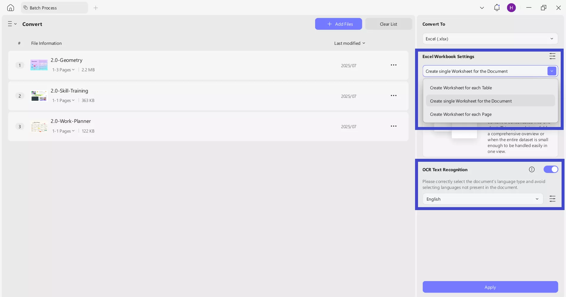Open the notifications bell
The width and height of the screenshot is (566, 297).
point(497,8)
